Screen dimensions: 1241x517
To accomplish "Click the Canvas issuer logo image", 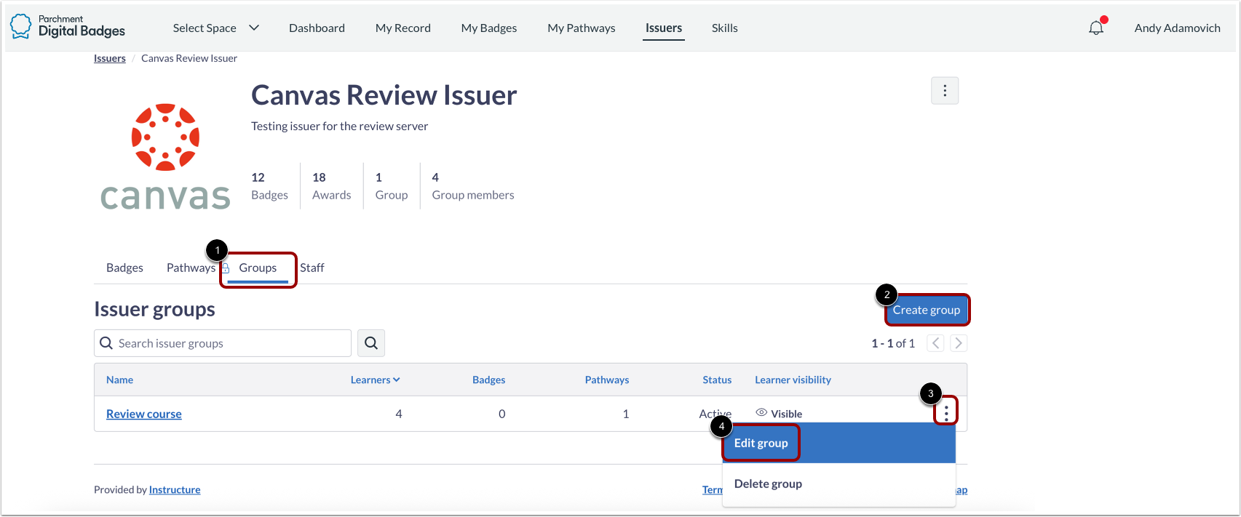I will [x=165, y=157].
